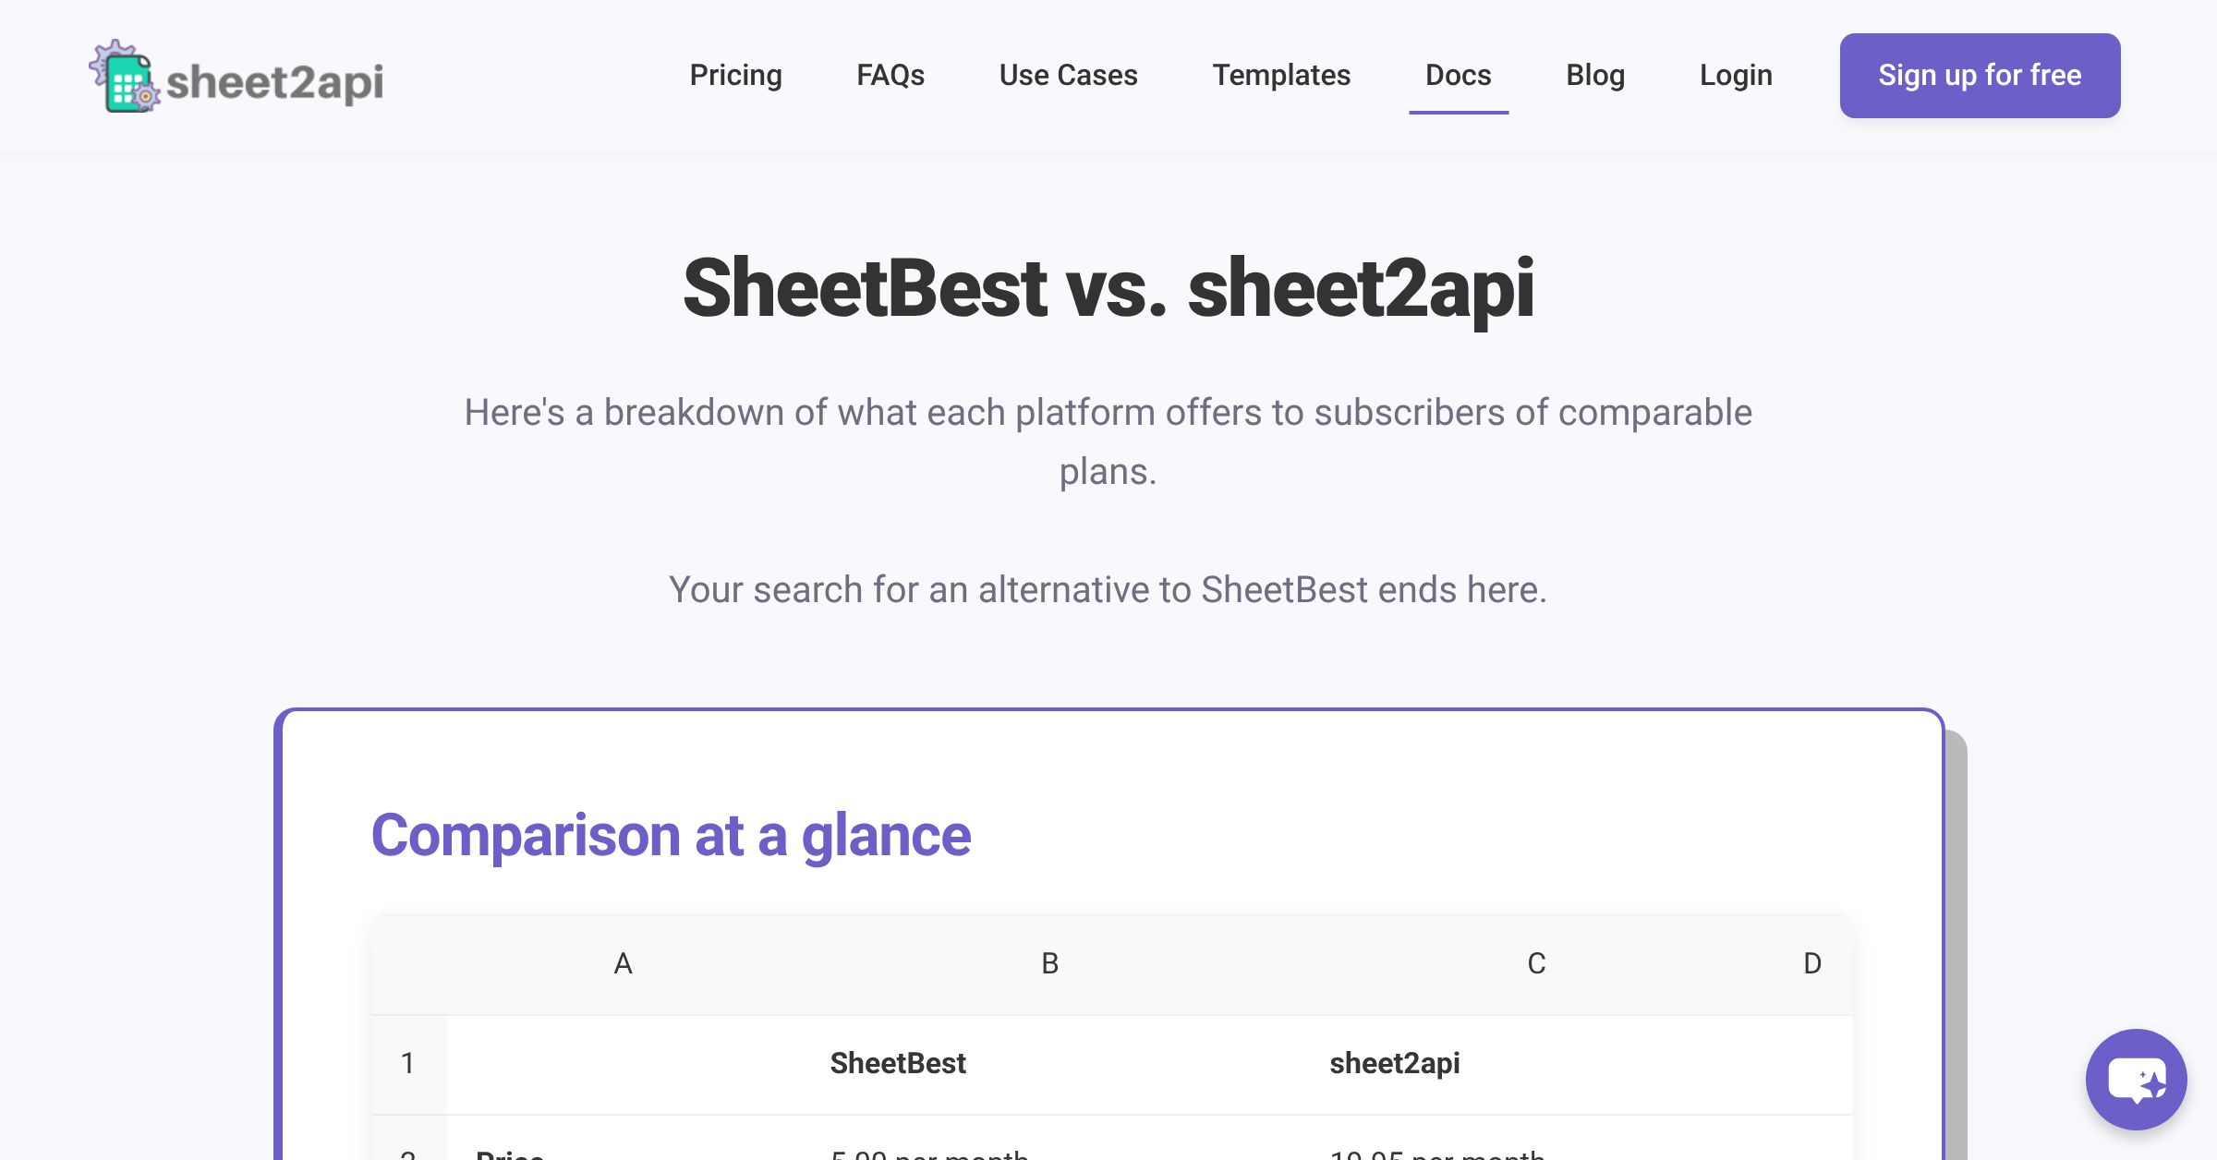This screenshot has width=2217, height=1160.
Task: Switch to the Docs section
Action: coord(1458,75)
